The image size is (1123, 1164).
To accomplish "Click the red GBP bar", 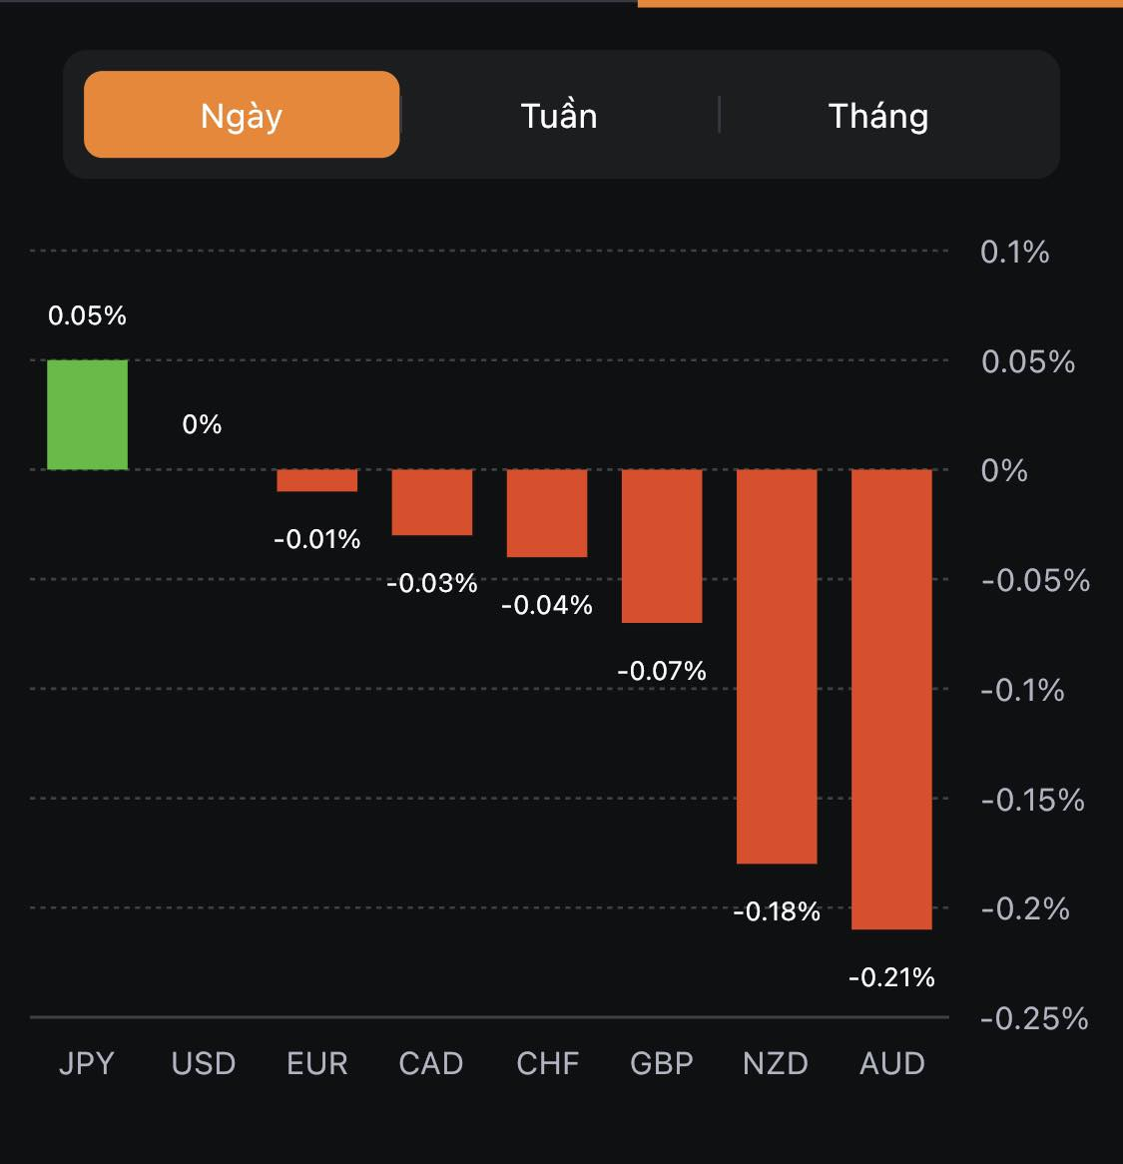I will 662,546.
